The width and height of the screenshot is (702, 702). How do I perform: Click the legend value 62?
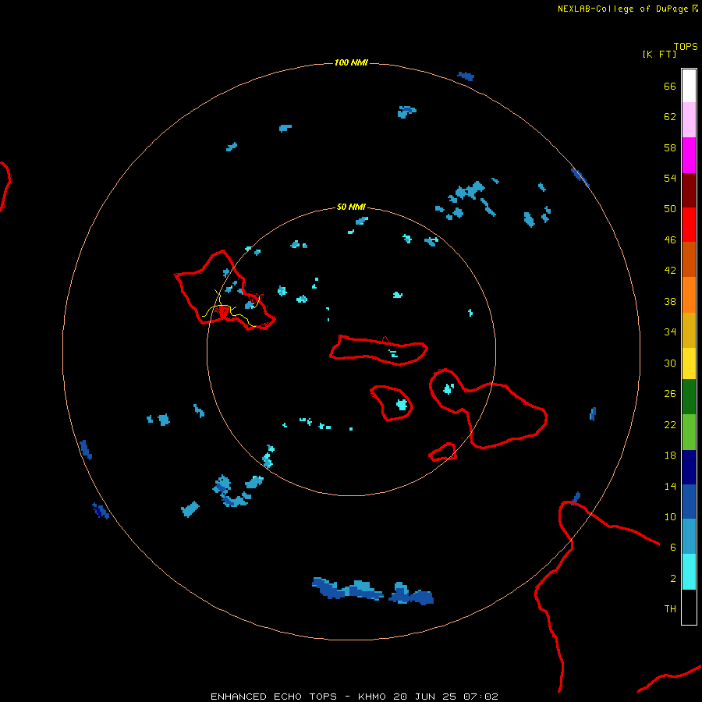pos(670,117)
